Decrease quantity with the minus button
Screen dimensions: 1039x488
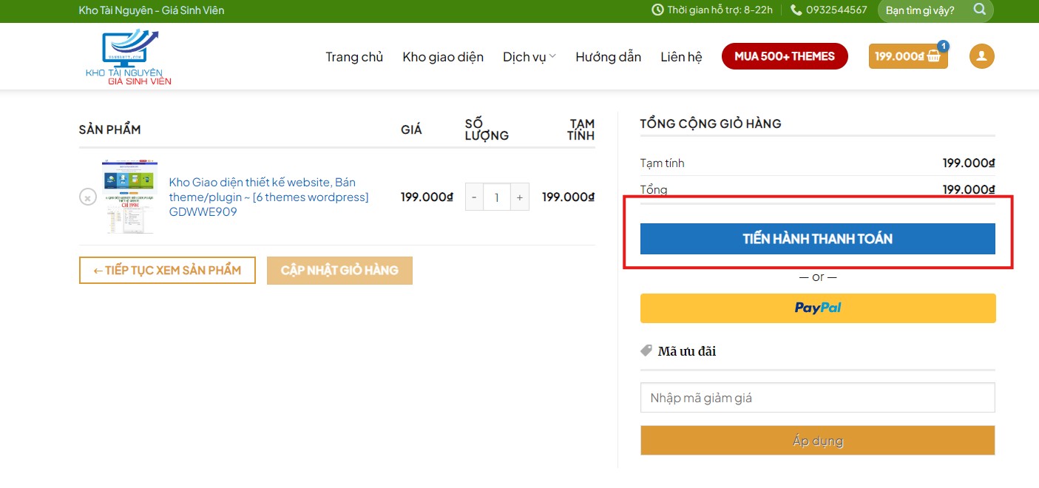474,197
